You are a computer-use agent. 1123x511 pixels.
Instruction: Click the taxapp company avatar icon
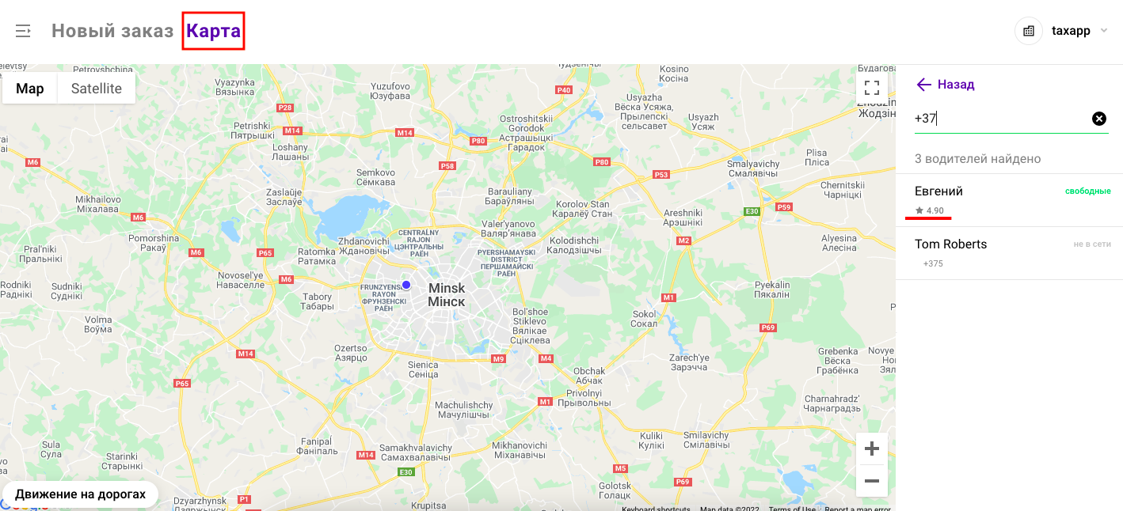pos(1029,31)
